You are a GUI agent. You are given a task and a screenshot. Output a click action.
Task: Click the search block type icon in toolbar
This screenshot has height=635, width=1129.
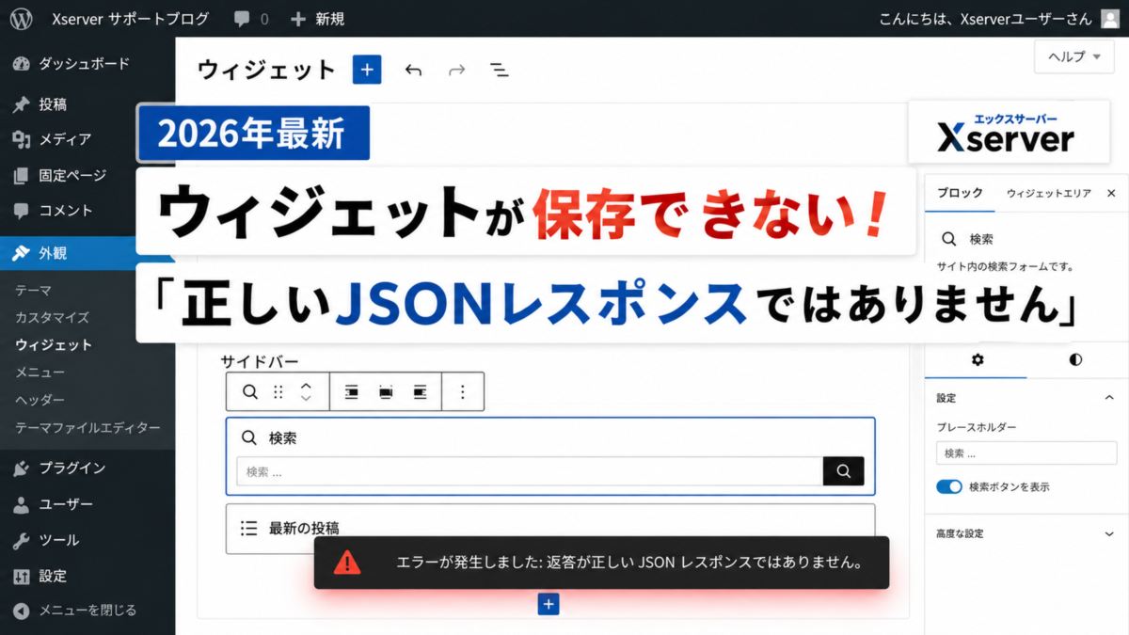(x=249, y=392)
